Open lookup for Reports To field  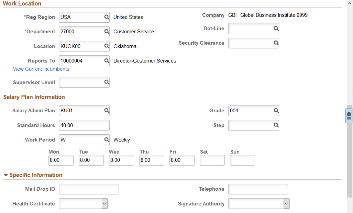(x=107, y=61)
